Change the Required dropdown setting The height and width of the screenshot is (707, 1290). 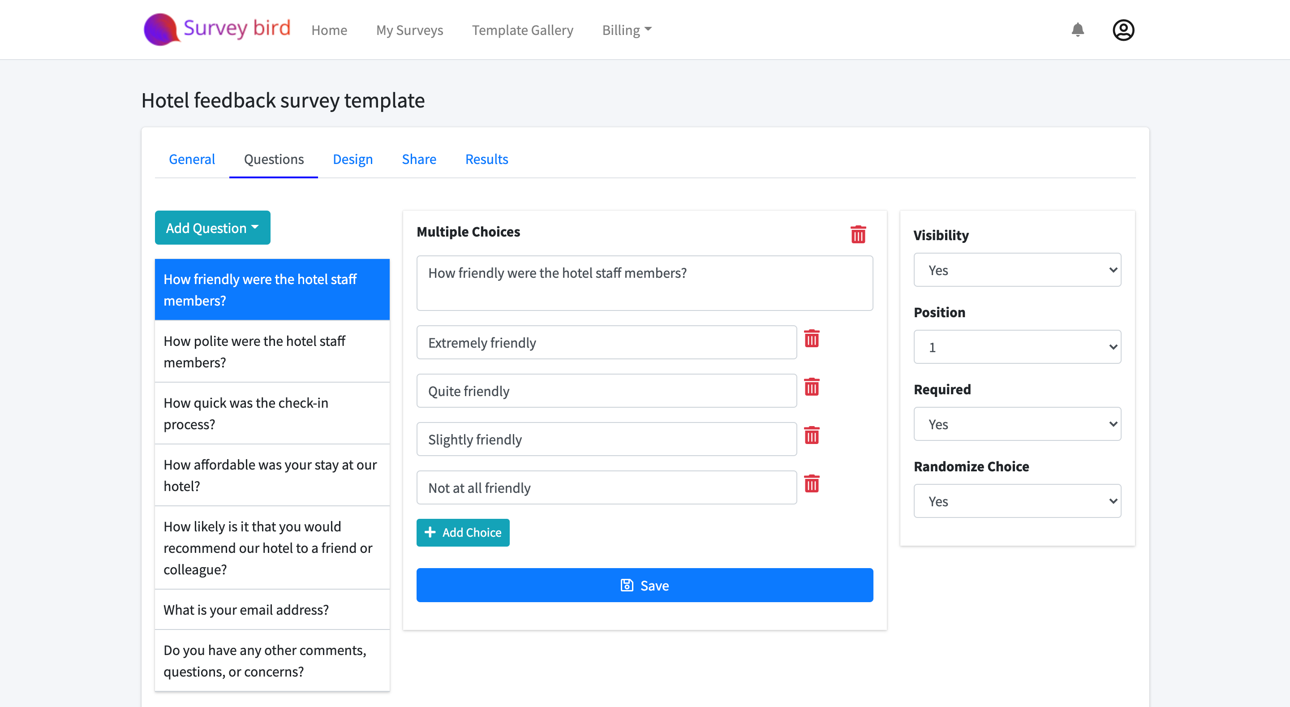pos(1017,424)
